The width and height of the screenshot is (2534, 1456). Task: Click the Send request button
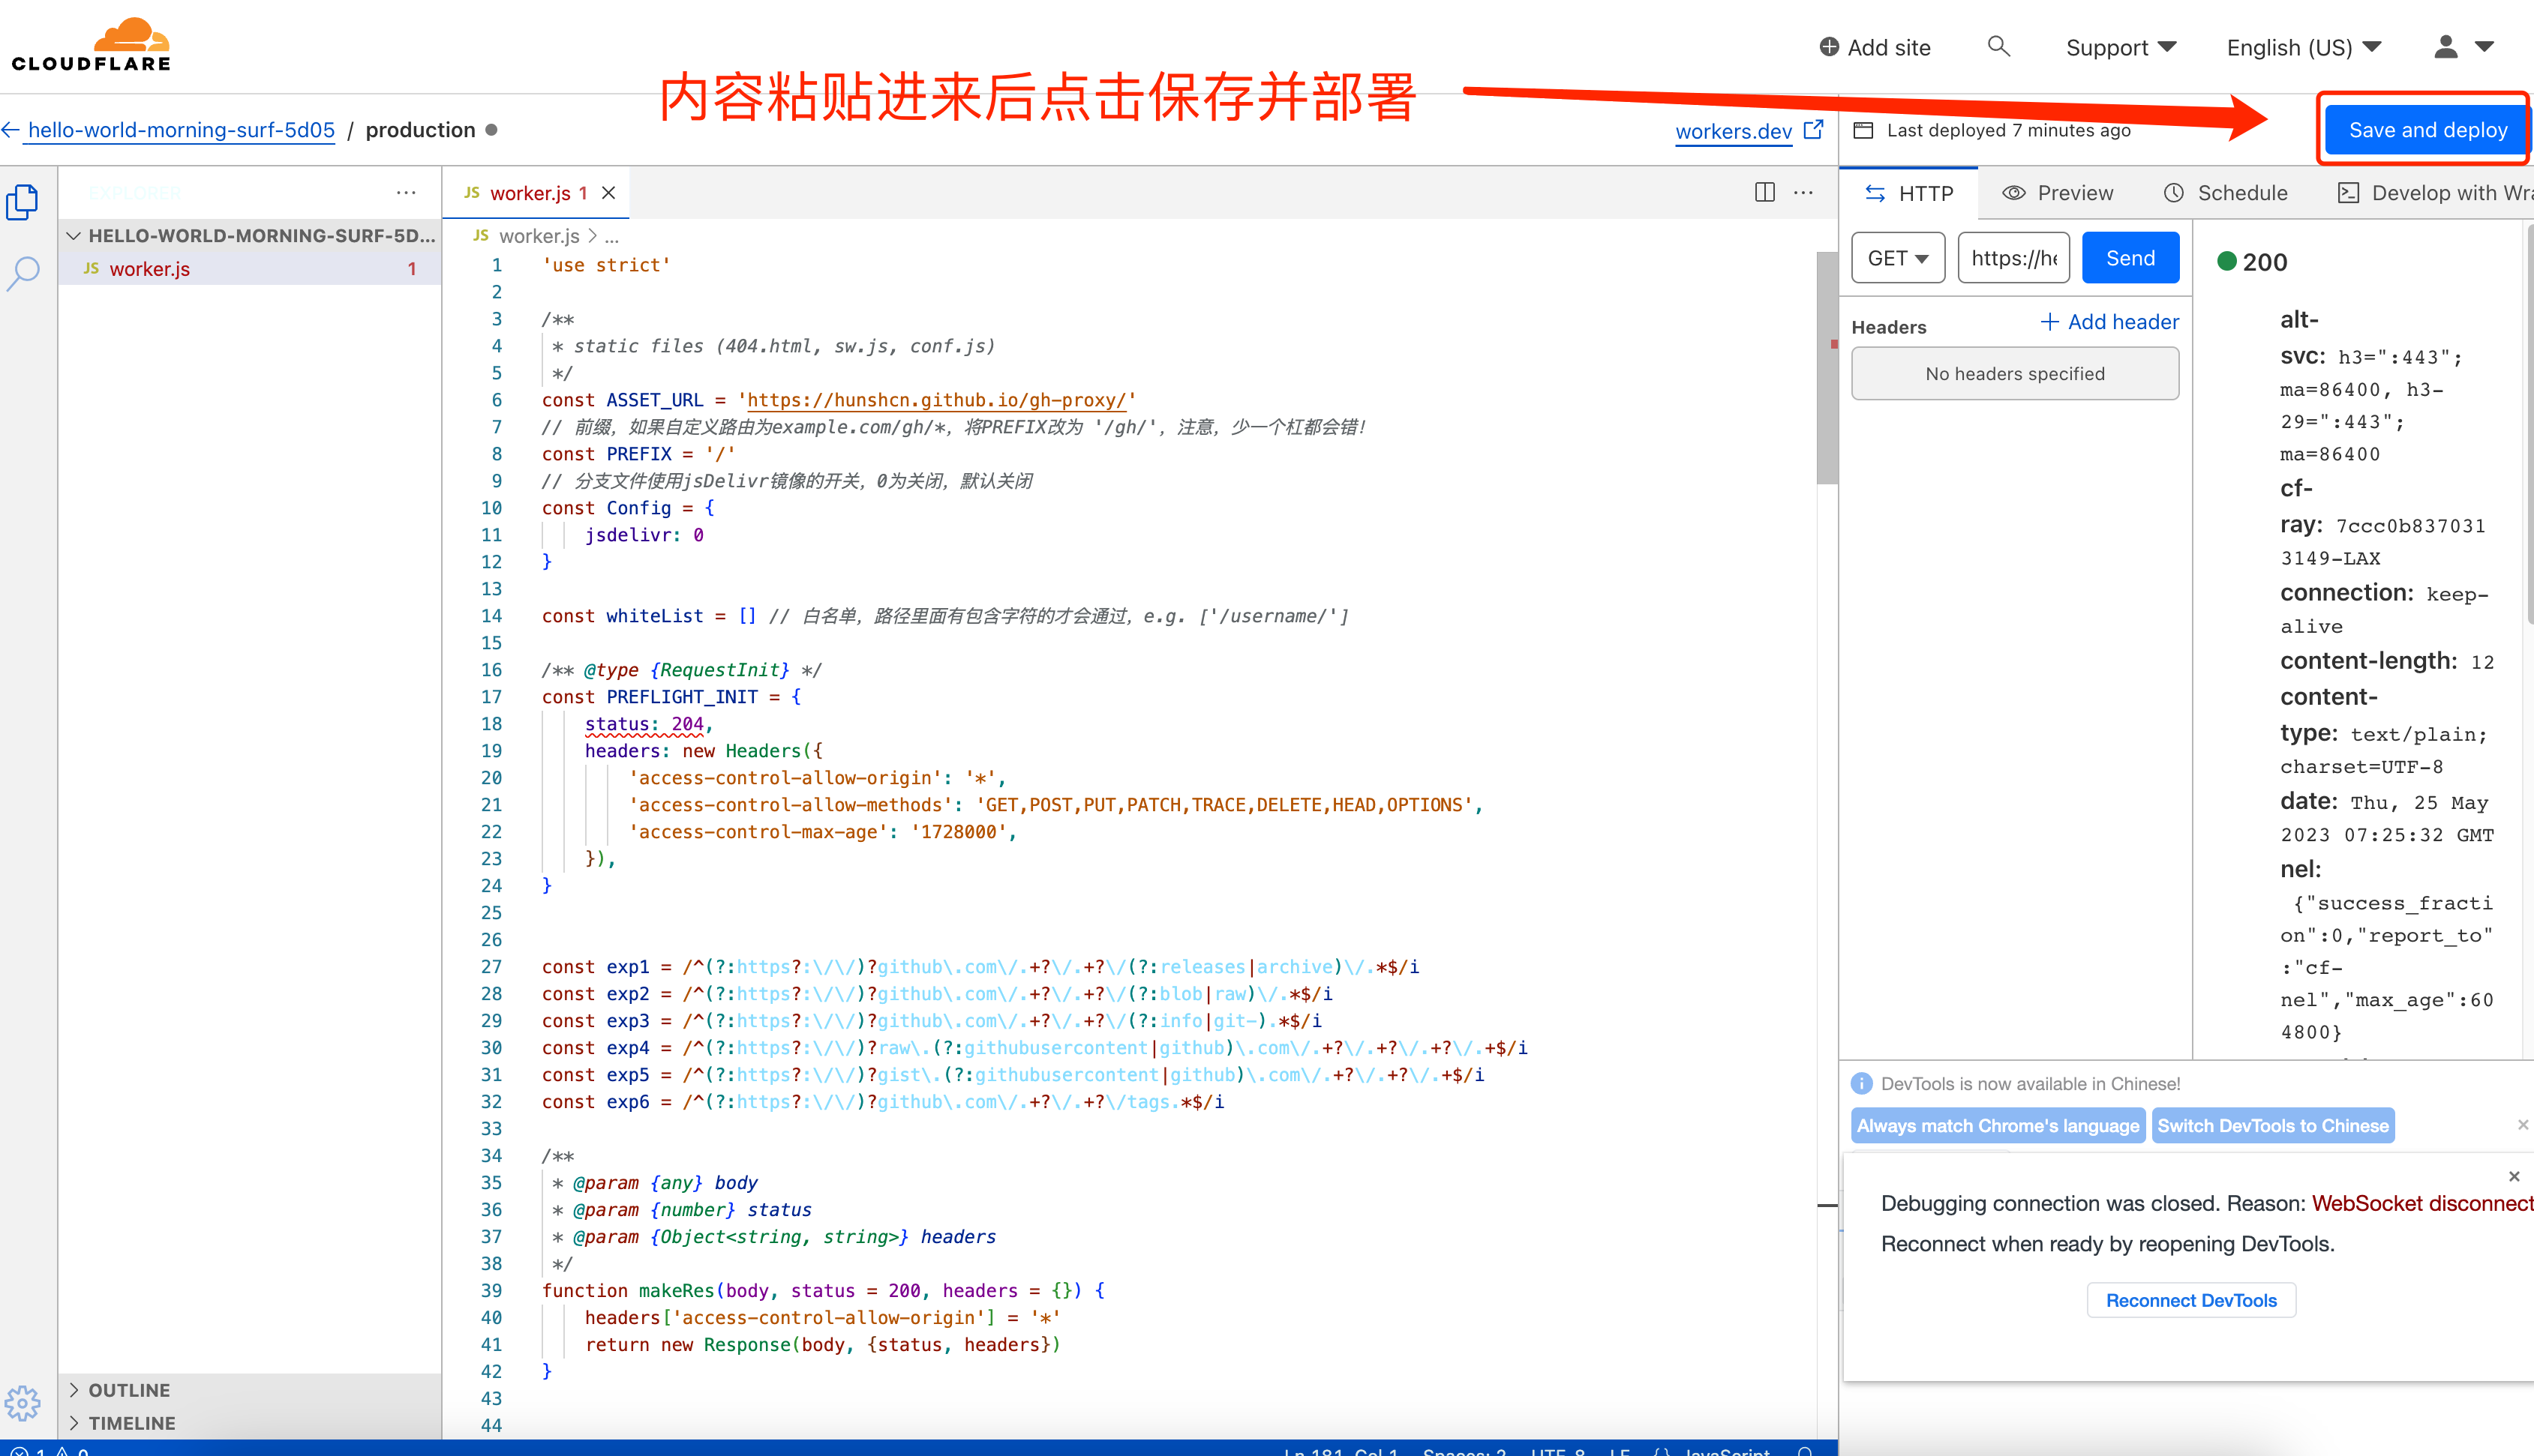pyautogui.click(x=2130, y=258)
